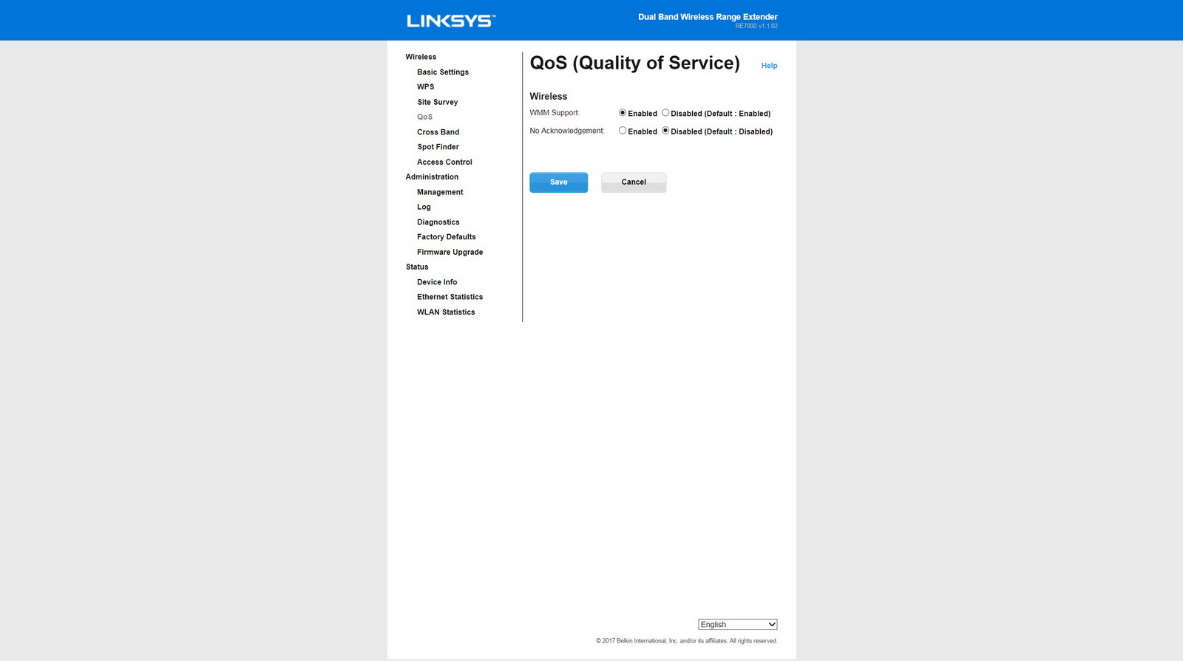The image size is (1183, 661).
Task: Click the Status sidebar heading
Action: tap(417, 267)
